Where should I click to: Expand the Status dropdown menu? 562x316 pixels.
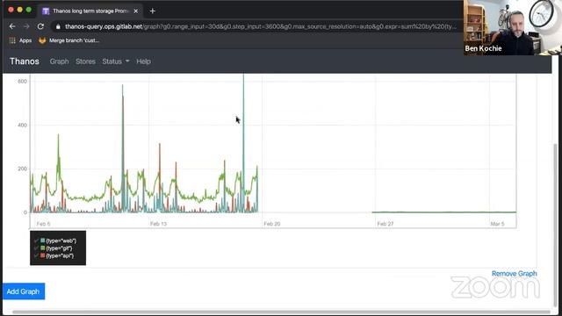pyautogui.click(x=115, y=61)
